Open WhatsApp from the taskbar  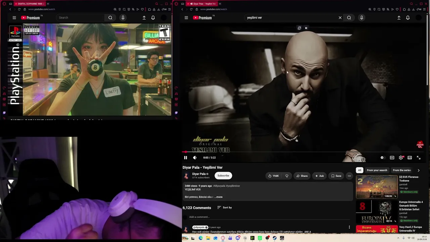(x=260, y=238)
